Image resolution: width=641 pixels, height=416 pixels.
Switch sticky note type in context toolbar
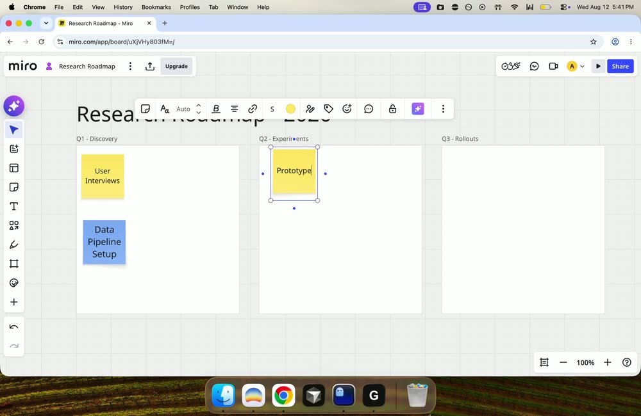point(145,109)
